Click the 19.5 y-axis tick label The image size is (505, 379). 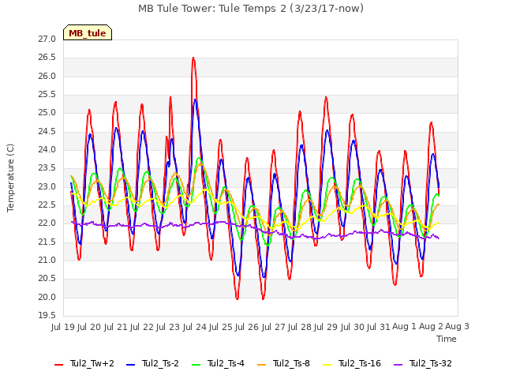(47, 316)
